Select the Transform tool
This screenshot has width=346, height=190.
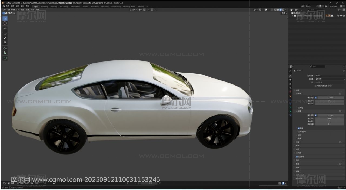[5, 43]
